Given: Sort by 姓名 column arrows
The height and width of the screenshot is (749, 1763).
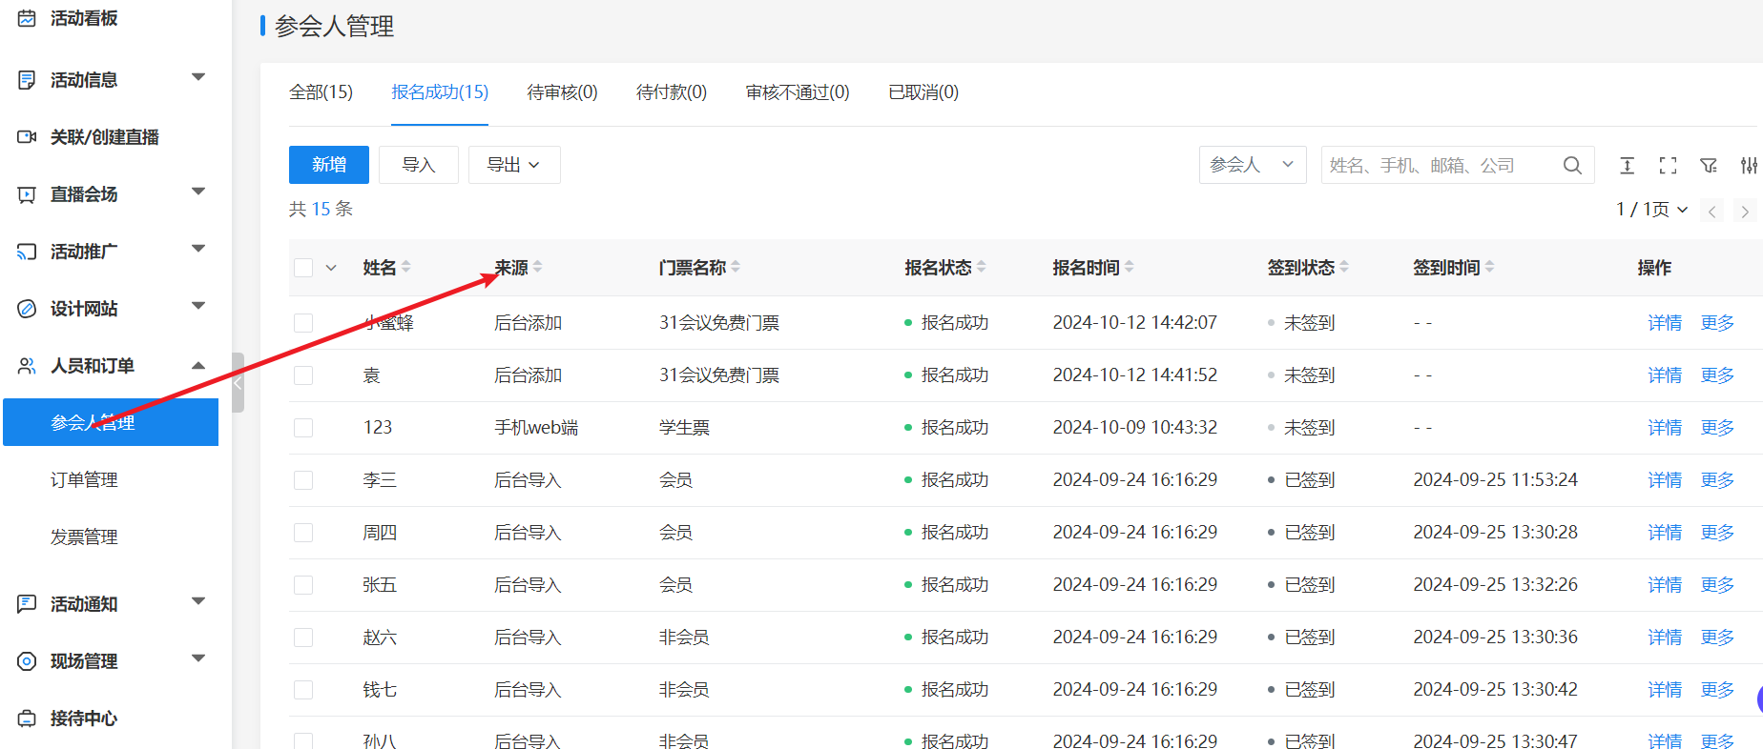Looking at the screenshot, I should click(x=406, y=268).
